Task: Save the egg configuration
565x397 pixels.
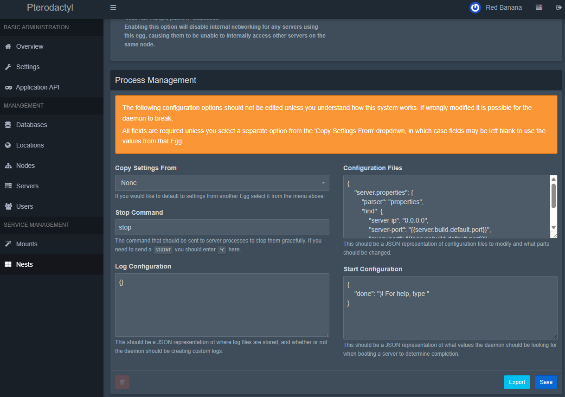Action: (546, 382)
